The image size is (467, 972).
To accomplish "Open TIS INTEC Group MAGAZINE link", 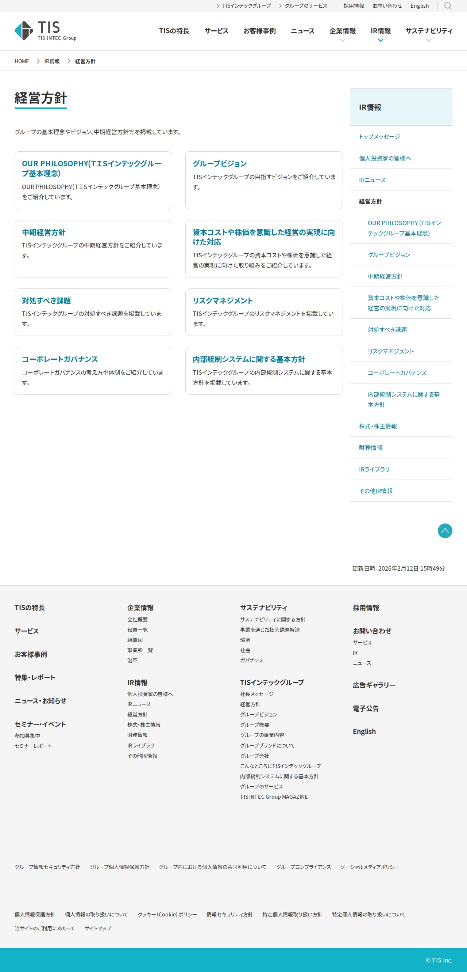I will (274, 797).
